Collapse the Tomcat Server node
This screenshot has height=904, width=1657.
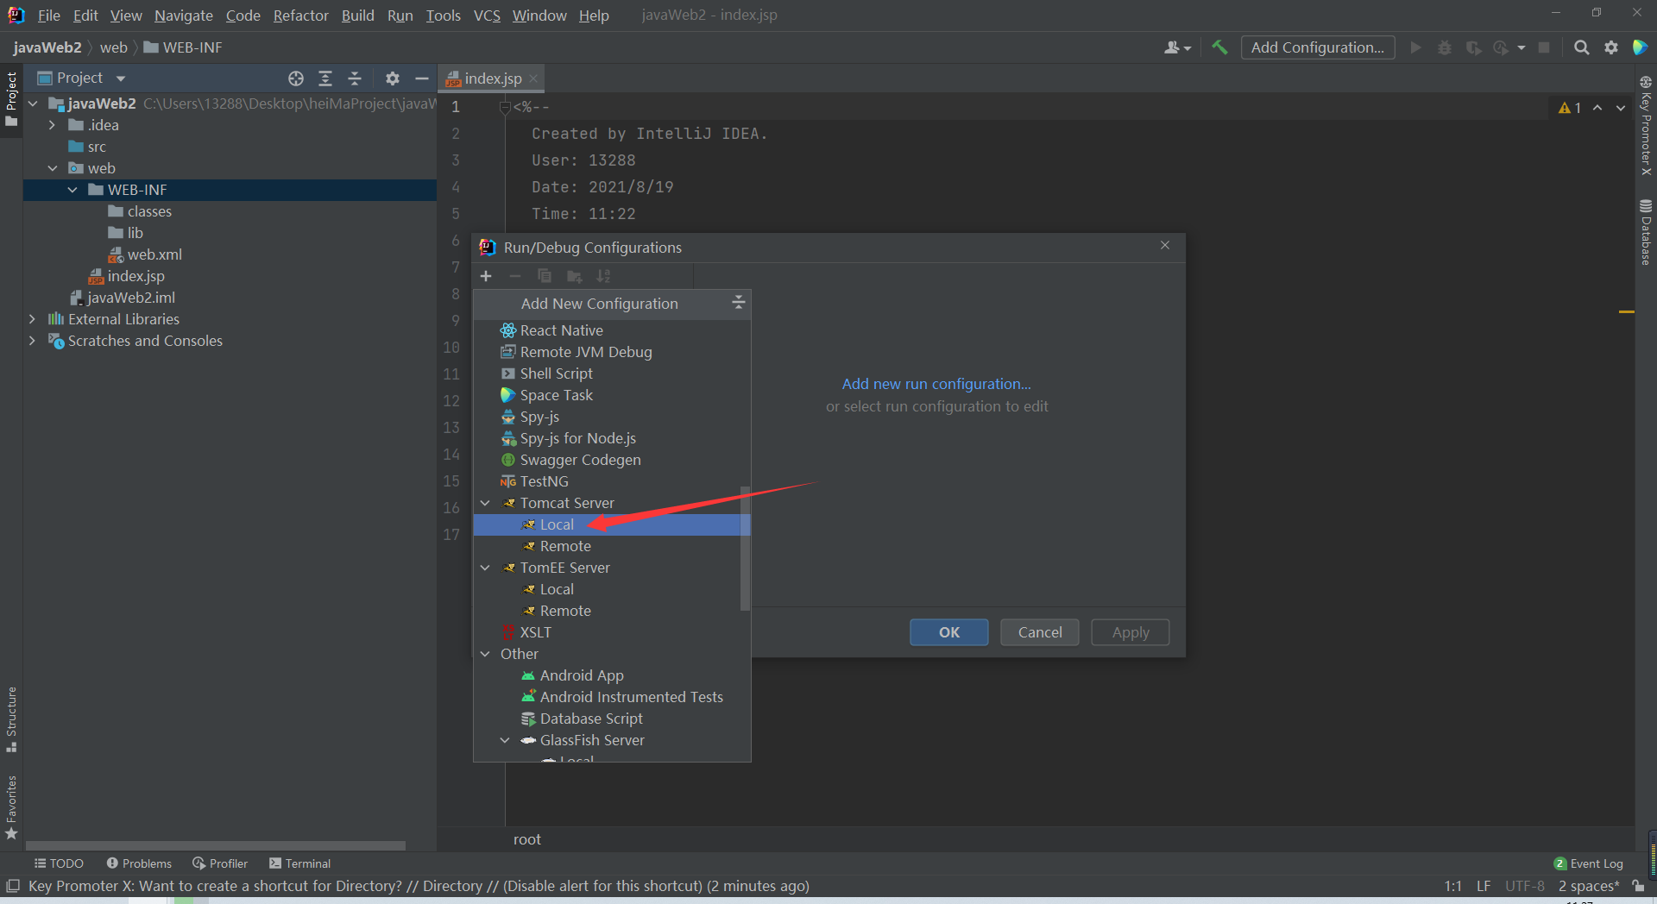pos(485,503)
